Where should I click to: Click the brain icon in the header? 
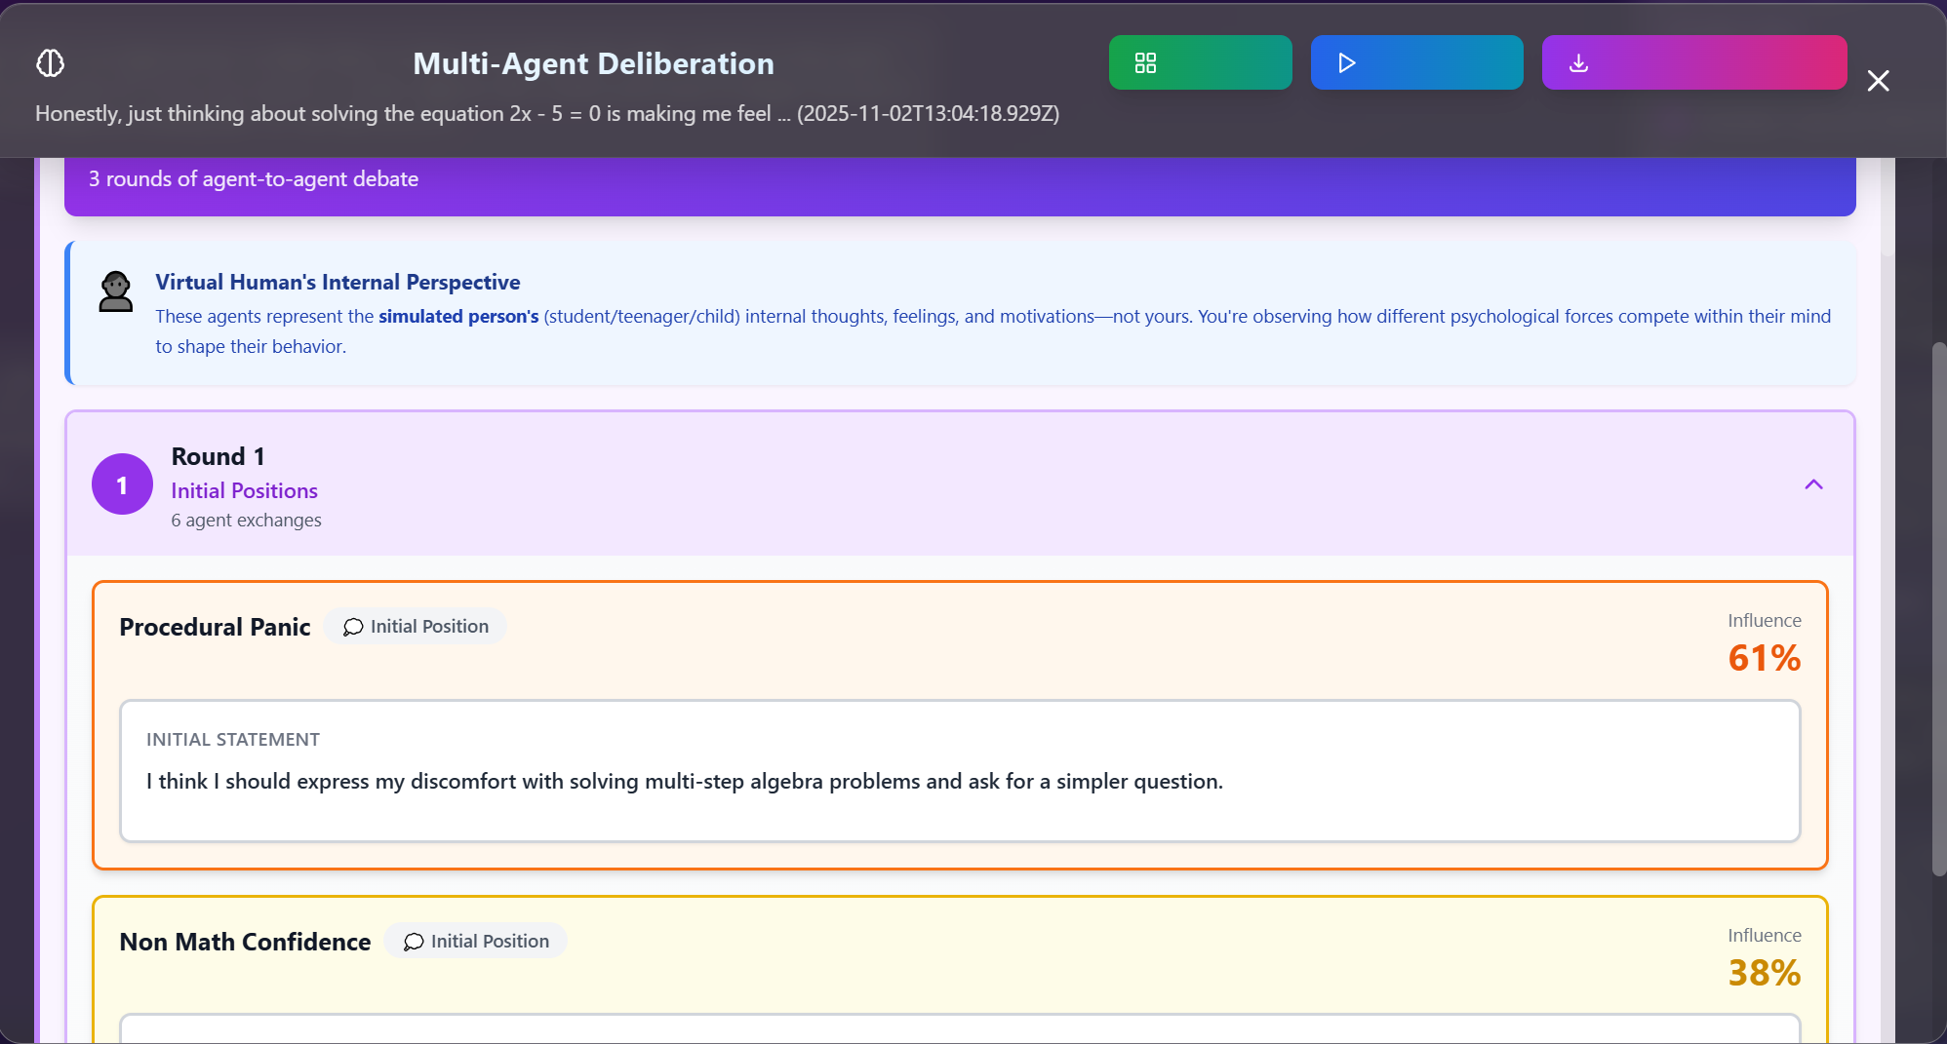click(x=50, y=63)
